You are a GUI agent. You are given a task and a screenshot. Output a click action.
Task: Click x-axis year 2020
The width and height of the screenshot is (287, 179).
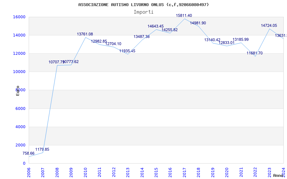pos(227,173)
